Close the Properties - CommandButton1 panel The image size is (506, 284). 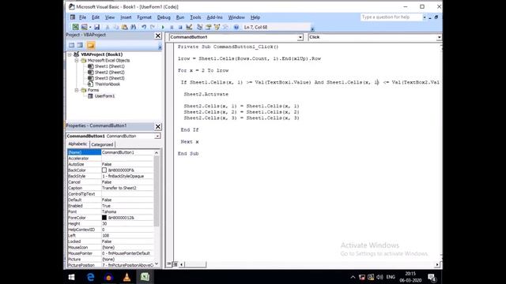(x=158, y=126)
